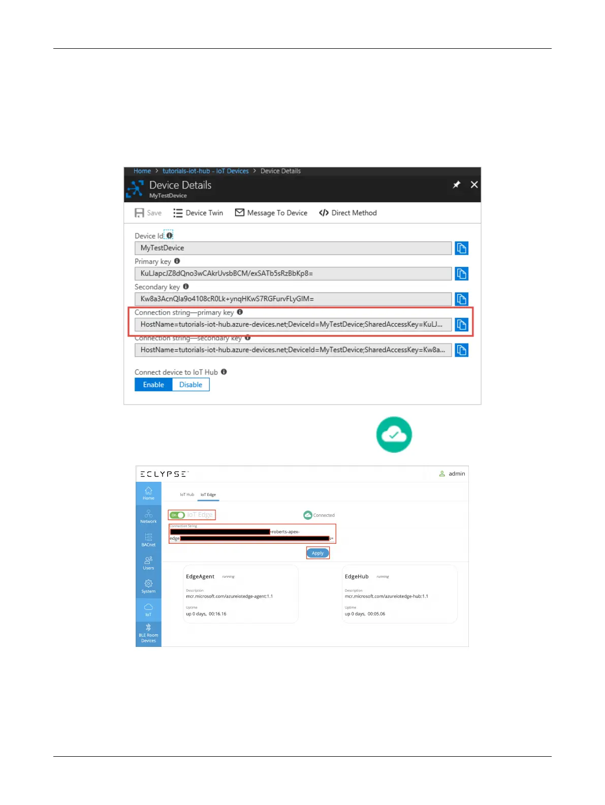The width and height of the screenshot is (605, 805).
Task: Toggle the IoT Edge switch
Action: (177, 515)
